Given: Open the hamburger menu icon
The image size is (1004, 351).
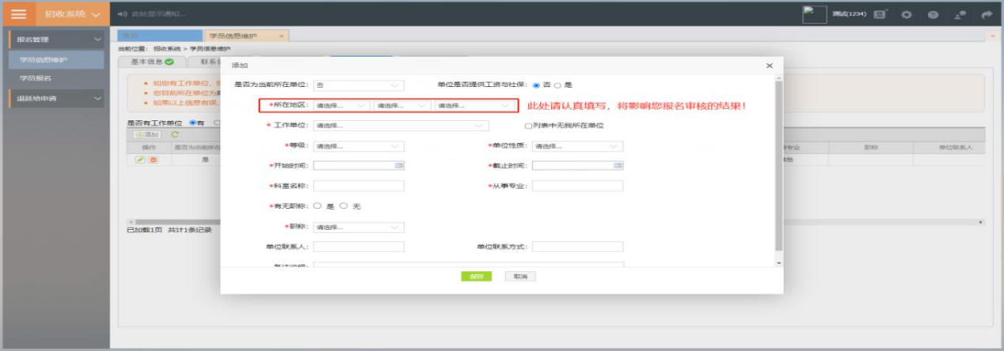Looking at the screenshot, I should pos(17,14).
